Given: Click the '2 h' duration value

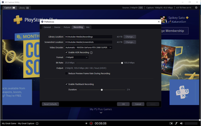Looking at the screenshot, I should click(128, 90).
